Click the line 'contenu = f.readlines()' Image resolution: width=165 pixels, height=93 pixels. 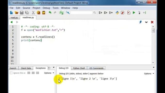click(x=38, y=37)
